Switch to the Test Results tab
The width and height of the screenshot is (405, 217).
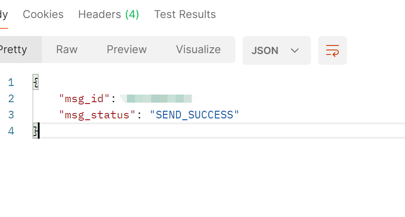(x=185, y=14)
